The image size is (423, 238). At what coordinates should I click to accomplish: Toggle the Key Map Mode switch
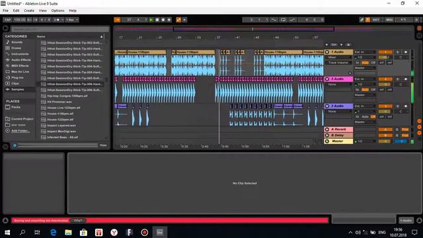376,20
